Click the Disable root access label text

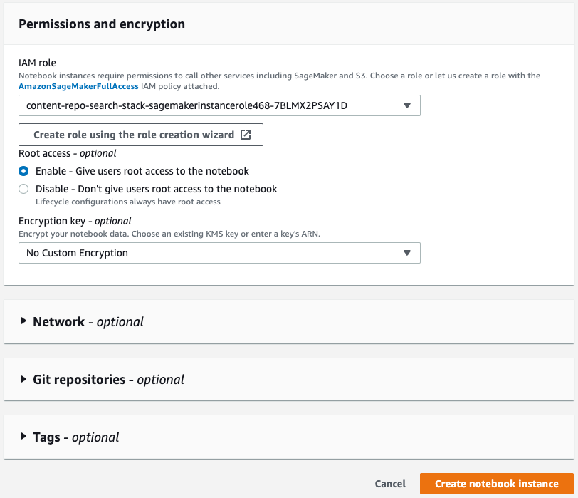157,189
